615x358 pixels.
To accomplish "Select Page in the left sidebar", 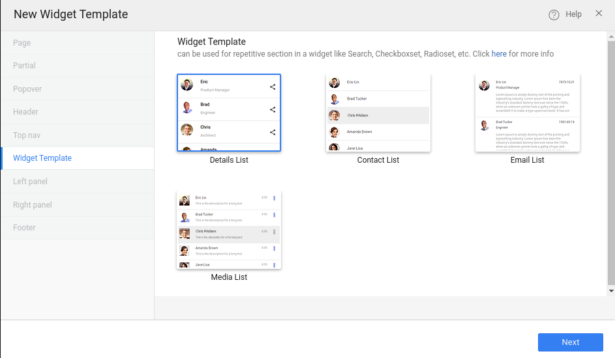I will point(22,43).
